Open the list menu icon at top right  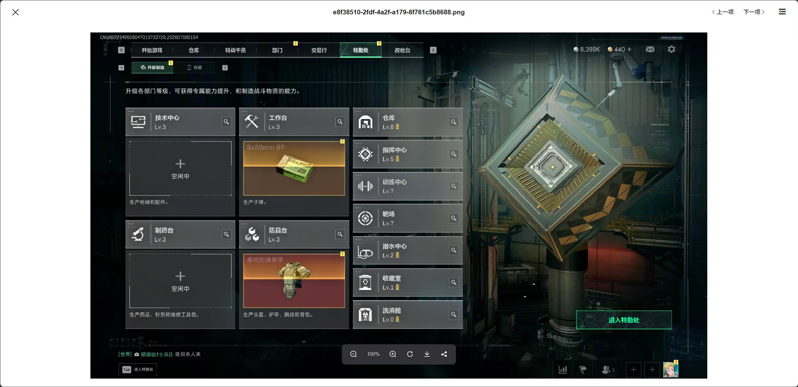pos(782,12)
